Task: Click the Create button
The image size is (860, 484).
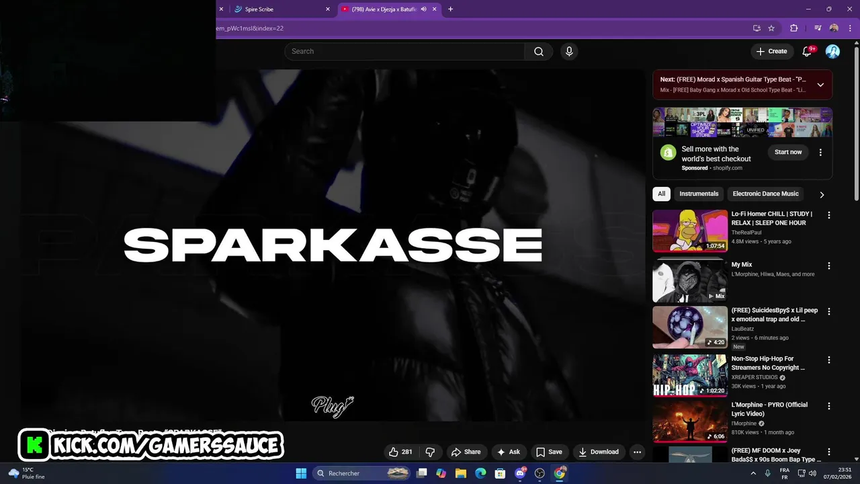Action: click(771, 52)
